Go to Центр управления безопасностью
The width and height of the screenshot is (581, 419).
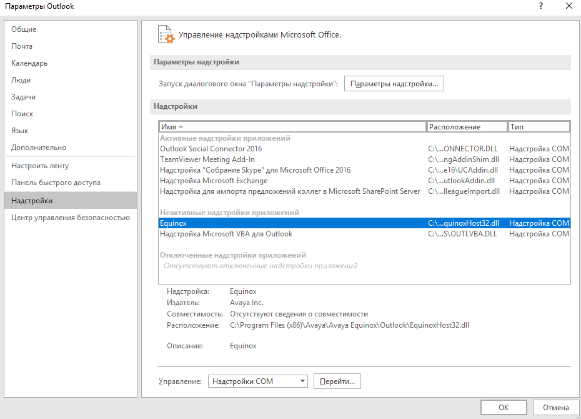point(71,218)
